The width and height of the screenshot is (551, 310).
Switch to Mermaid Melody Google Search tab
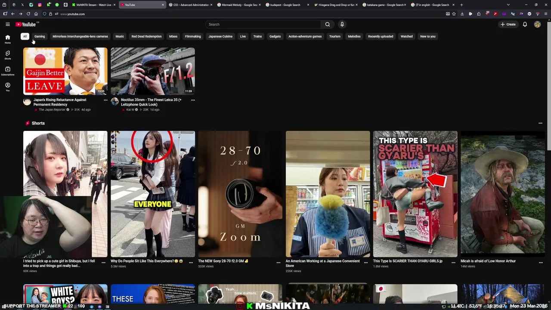[239, 5]
